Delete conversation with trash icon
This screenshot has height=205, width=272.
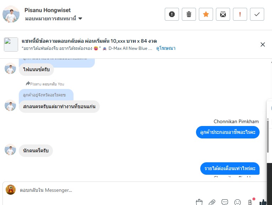(189, 14)
